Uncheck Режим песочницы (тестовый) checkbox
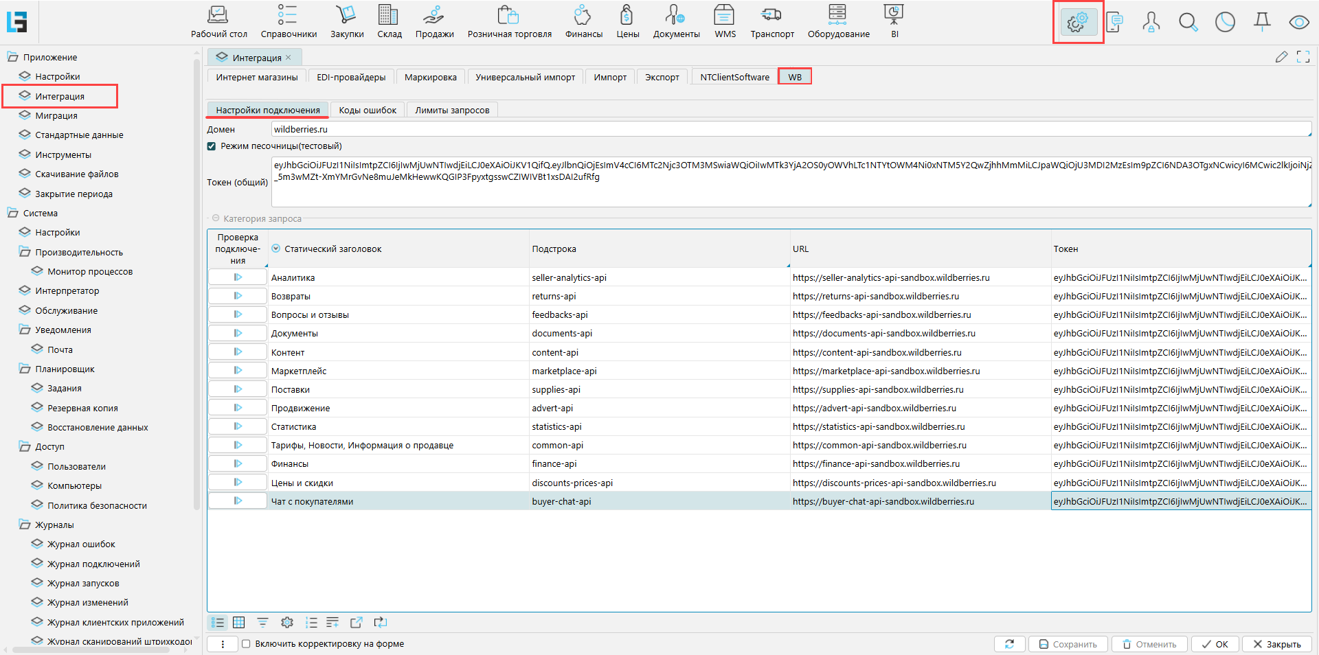The height and width of the screenshot is (655, 1319). click(212, 146)
